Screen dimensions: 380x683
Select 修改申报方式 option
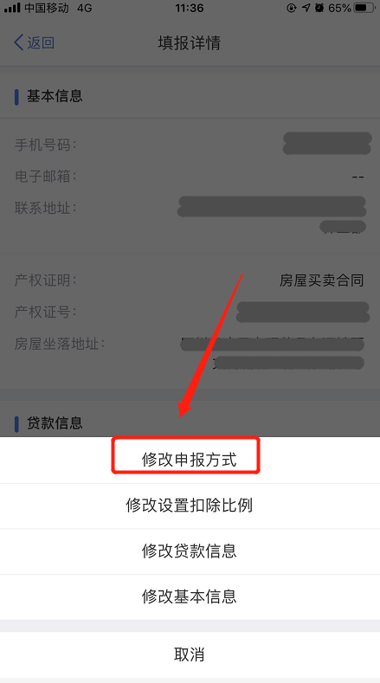pos(190,460)
